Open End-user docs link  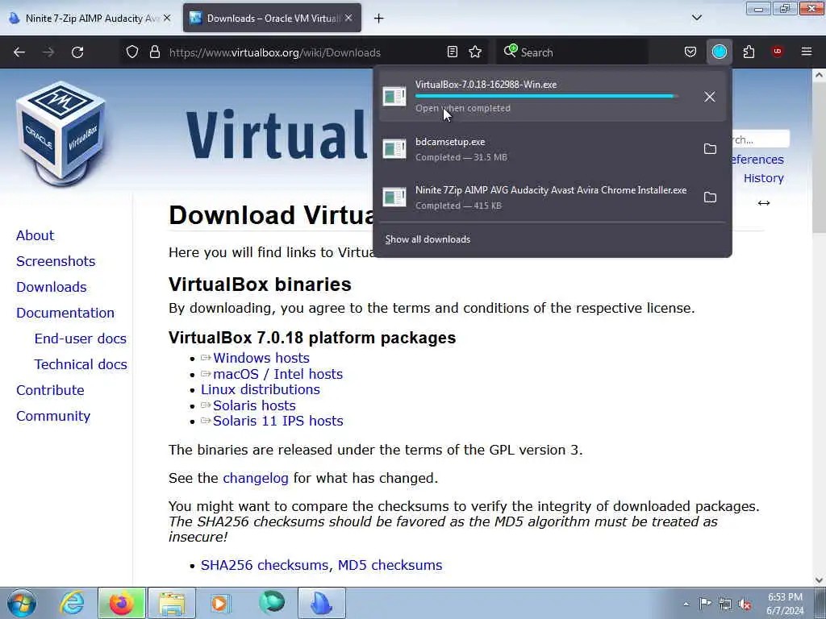[x=81, y=339]
